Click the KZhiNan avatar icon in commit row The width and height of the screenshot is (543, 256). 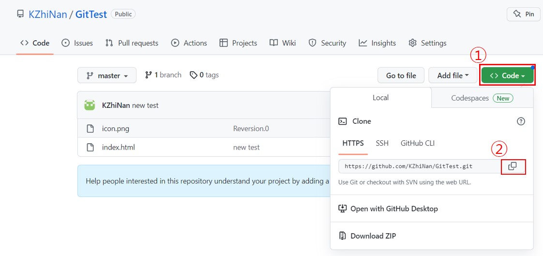click(x=90, y=105)
